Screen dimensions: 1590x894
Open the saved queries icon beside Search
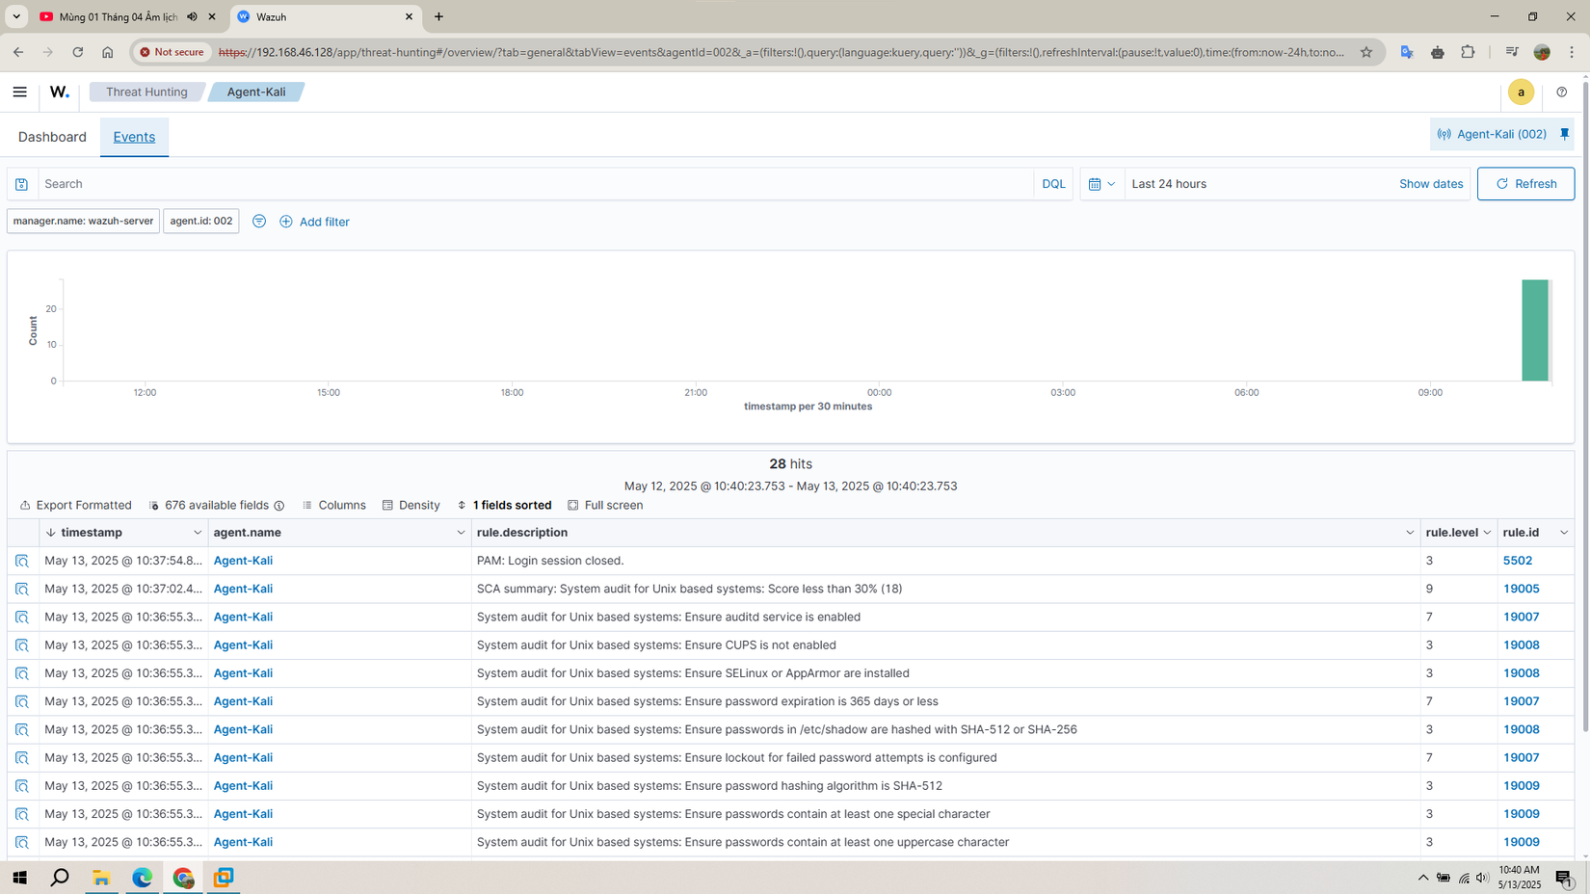22,184
